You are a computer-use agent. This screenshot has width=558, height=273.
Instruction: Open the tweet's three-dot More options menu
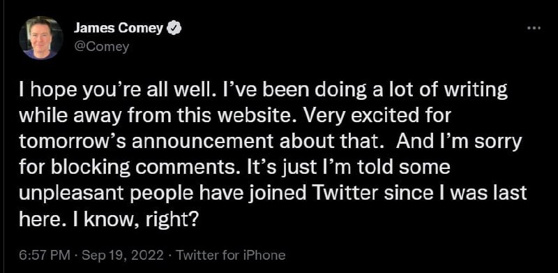[534, 28]
